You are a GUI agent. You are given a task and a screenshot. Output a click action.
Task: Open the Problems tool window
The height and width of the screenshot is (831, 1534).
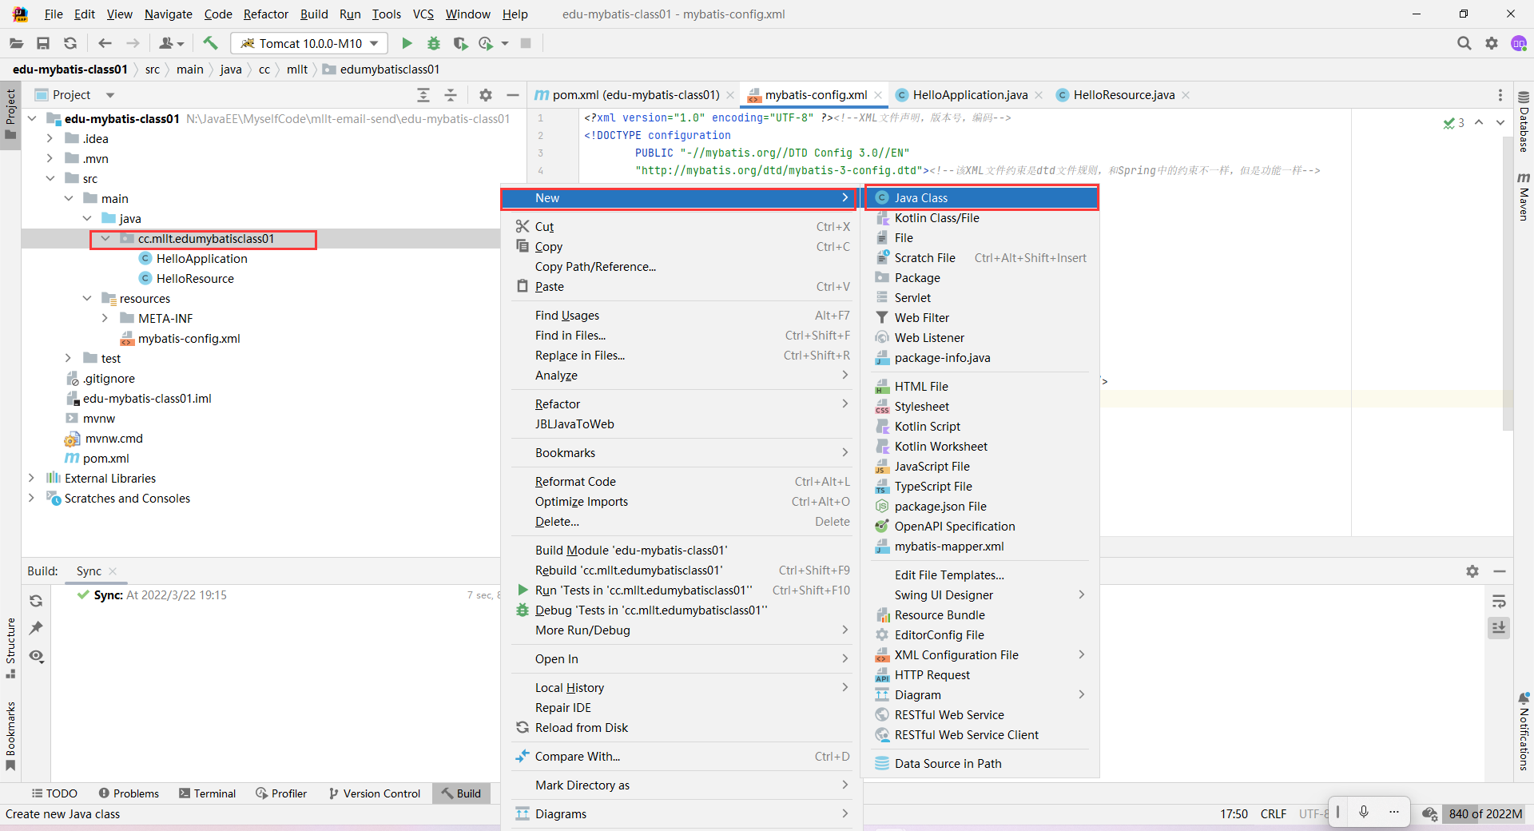pyautogui.click(x=129, y=793)
